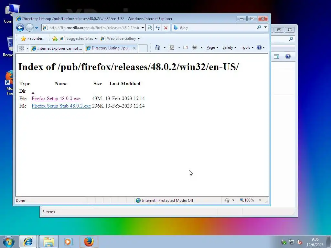The width and height of the screenshot is (331, 248).
Task: Download Firefox Setup Stub 48.0.2.exe link
Action: coord(61,106)
